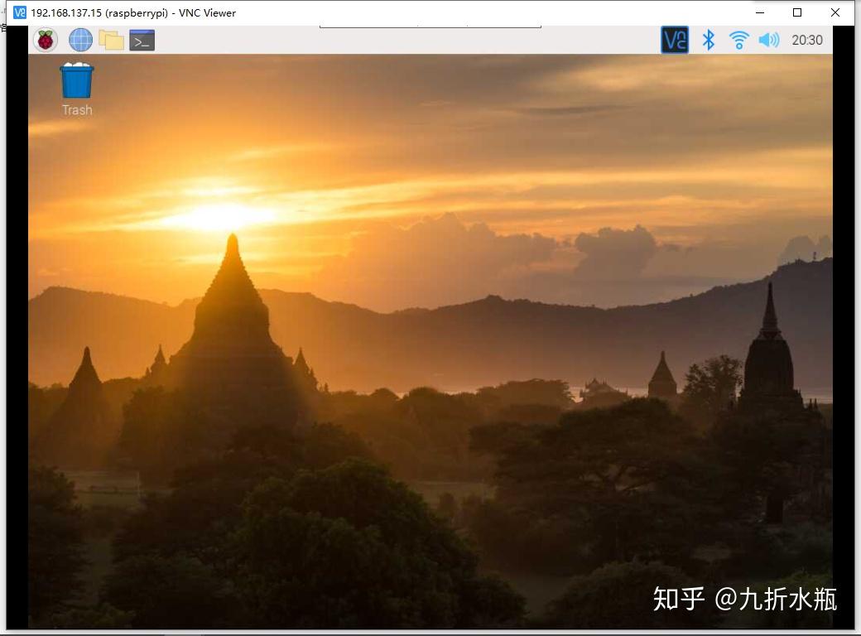861x636 pixels.
Task: Open the volume speaker control
Action: [769, 40]
